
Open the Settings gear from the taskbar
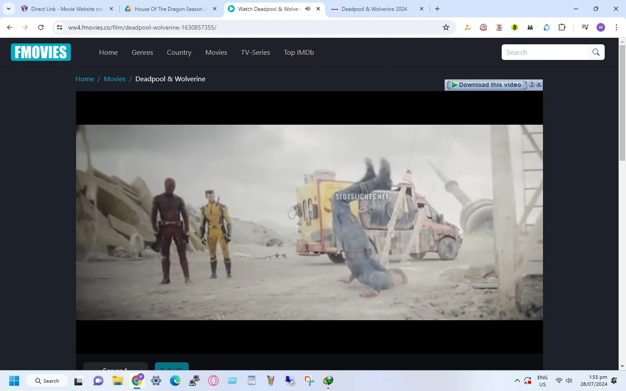pos(156,381)
